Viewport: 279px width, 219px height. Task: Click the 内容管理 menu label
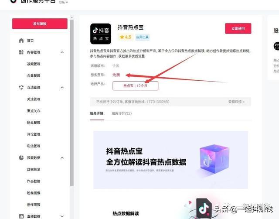pyautogui.click(x=34, y=52)
